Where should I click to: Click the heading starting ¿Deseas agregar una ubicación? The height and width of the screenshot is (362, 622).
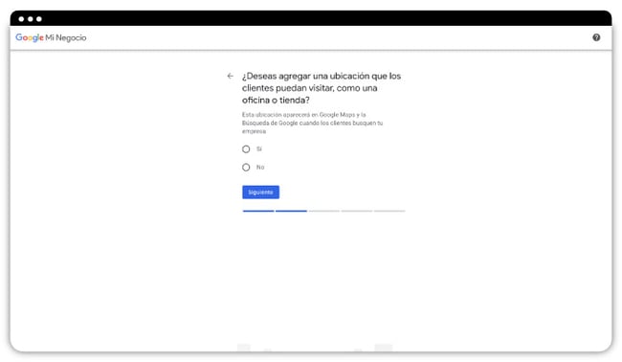[322, 88]
